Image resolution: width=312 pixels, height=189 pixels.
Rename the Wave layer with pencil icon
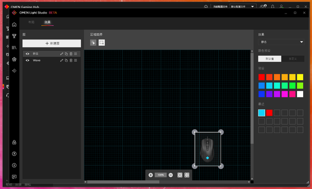coord(61,60)
